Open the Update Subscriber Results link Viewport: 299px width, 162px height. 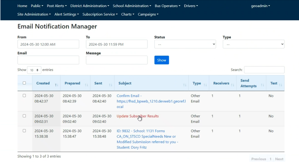pyautogui.click(x=138, y=116)
